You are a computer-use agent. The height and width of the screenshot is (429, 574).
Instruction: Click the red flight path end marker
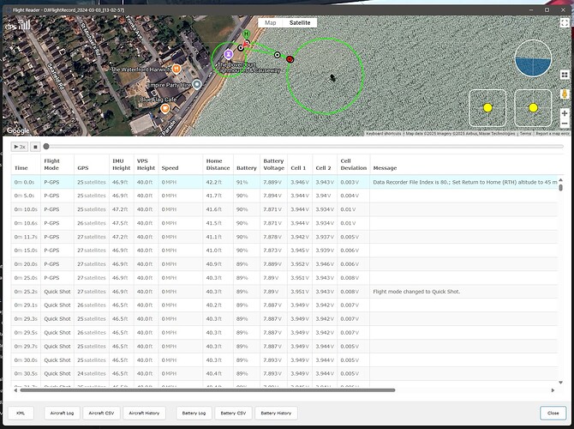click(x=290, y=59)
